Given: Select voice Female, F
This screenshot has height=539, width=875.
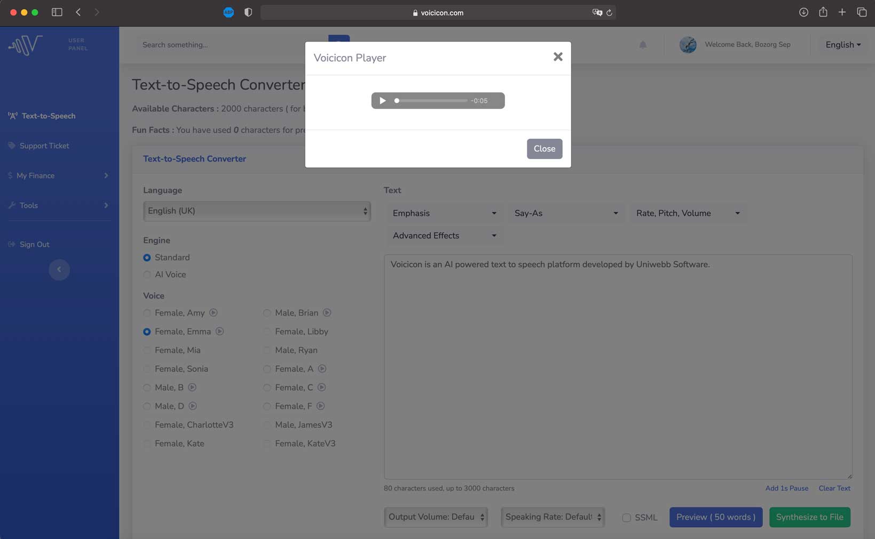Looking at the screenshot, I should point(267,406).
